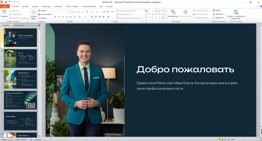Save the presentation from quick access toolbar
The width and height of the screenshot is (262, 141).
pos(6,2)
